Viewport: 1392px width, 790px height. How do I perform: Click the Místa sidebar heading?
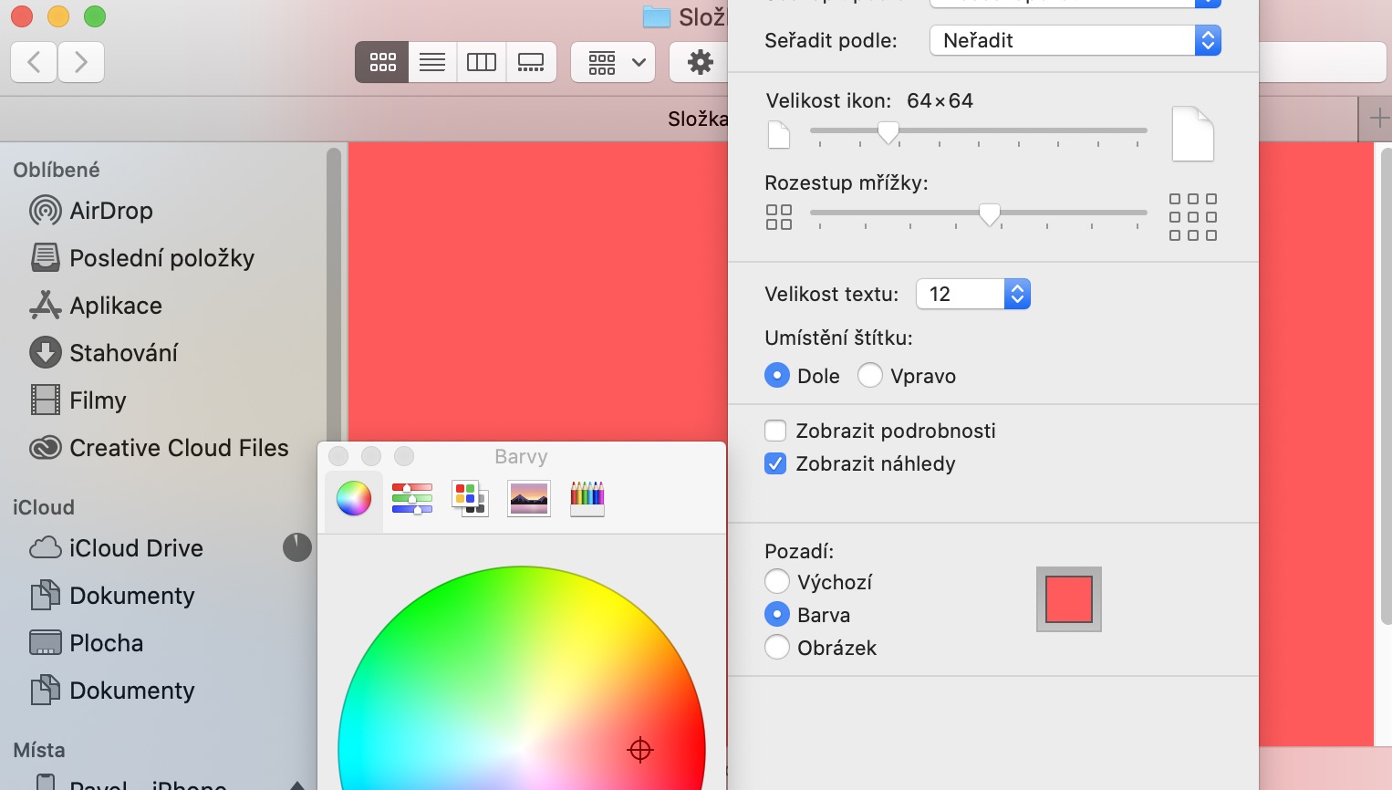click(x=39, y=750)
